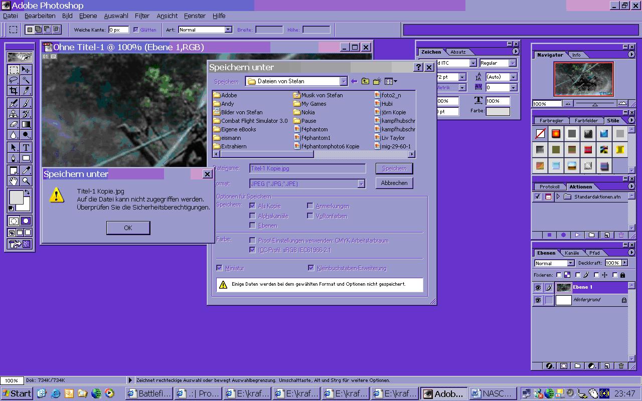Image resolution: width=642 pixels, height=401 pixels.
Task: Click the Speichern button
Action: click(394, 168)
